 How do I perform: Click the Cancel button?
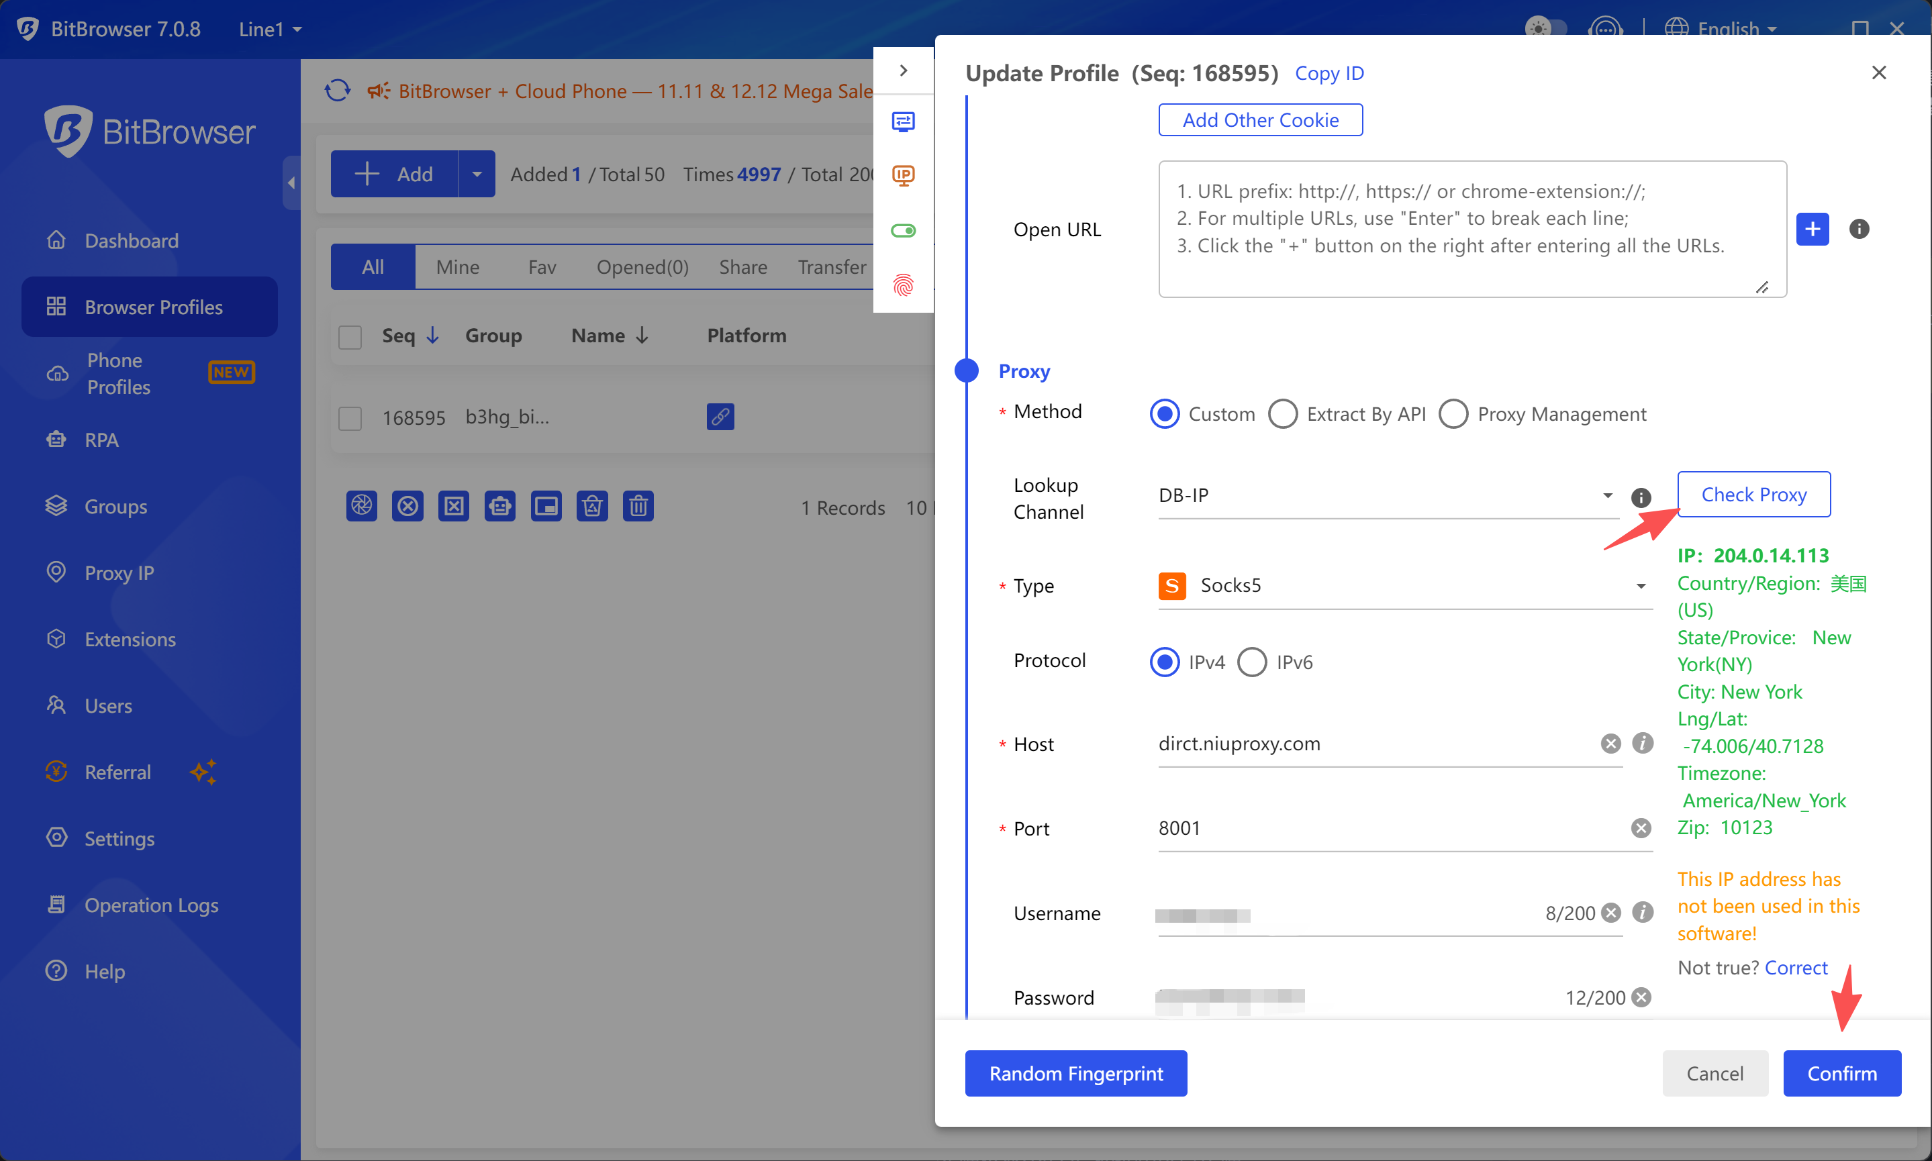point(1715,1073)
